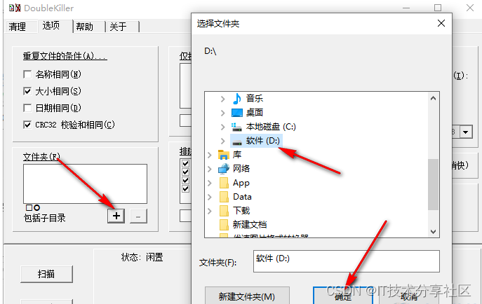Expand the 音乐 tree node
Image resolution: width=482 pixels, height=304 pixels.
click(x=223, y=99)
